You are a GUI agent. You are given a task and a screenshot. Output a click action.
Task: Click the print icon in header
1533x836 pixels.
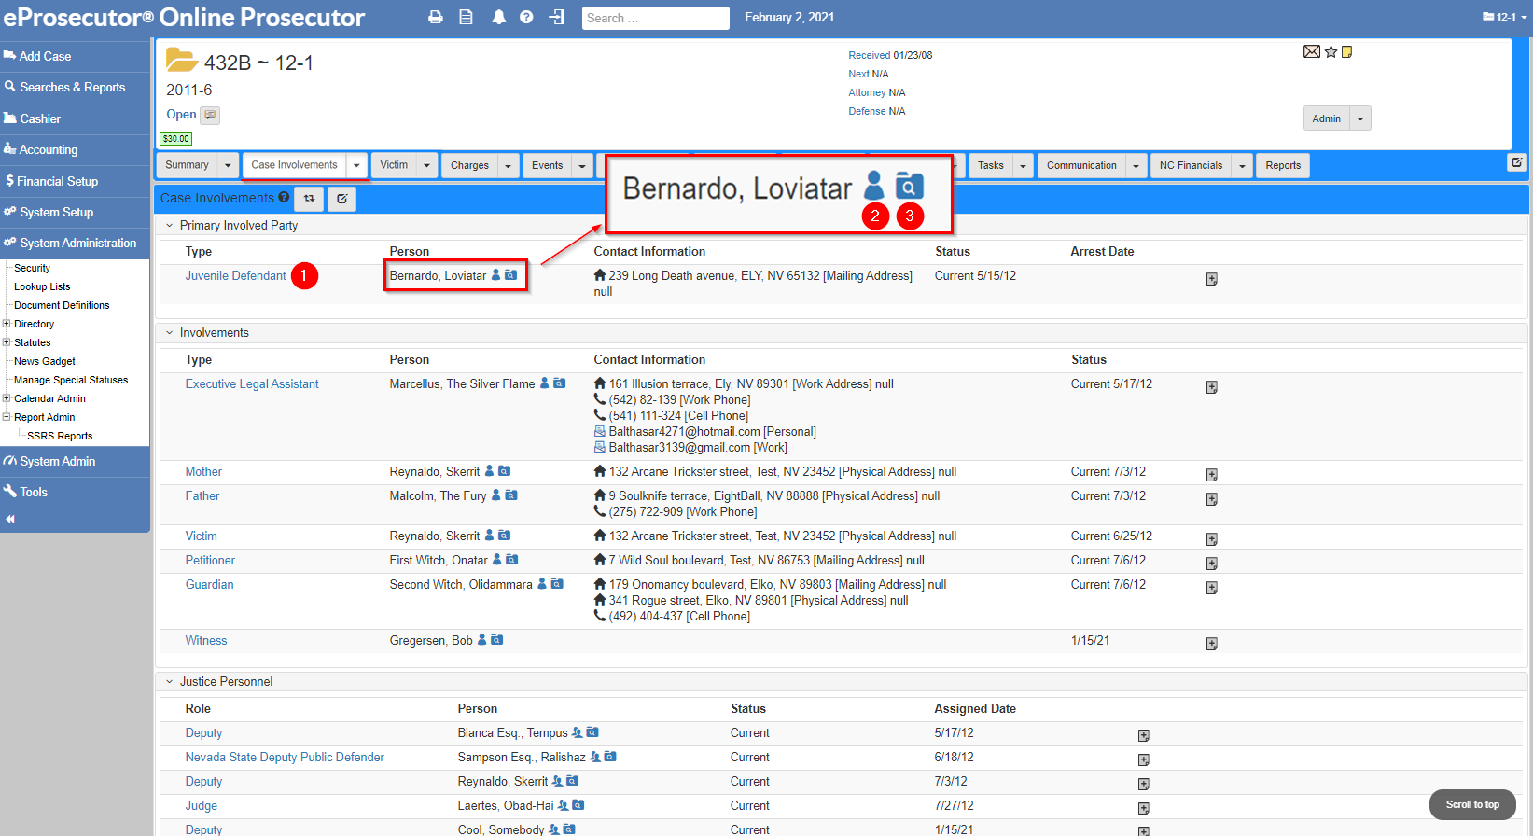coord(436,17)
